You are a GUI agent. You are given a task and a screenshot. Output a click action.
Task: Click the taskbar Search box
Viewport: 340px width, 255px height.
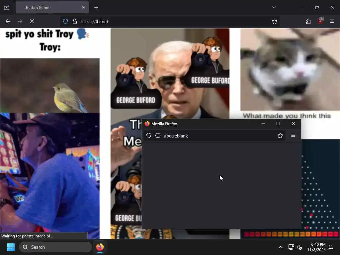[x=55, y=247]
